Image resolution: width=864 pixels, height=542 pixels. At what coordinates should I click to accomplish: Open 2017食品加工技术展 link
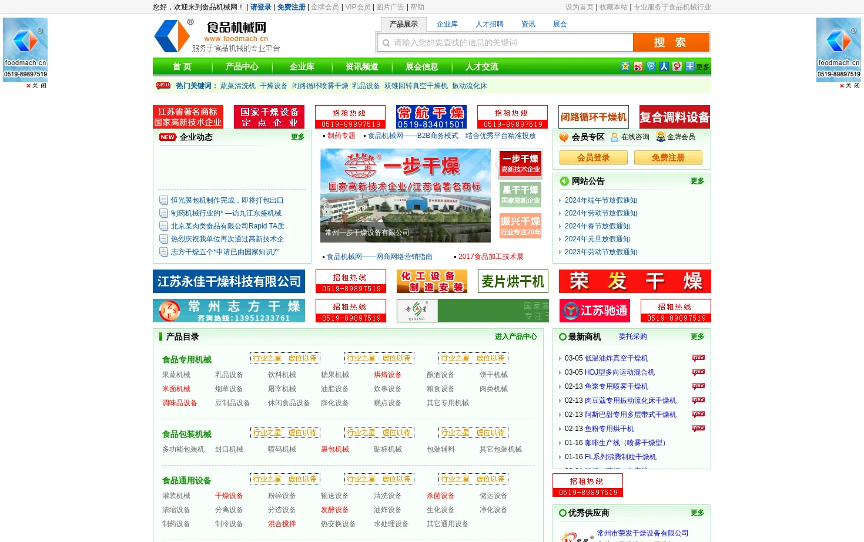(x=491, y=257)
